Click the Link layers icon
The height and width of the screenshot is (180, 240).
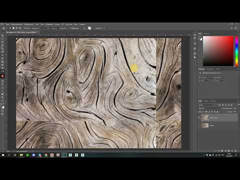[215, 150]
